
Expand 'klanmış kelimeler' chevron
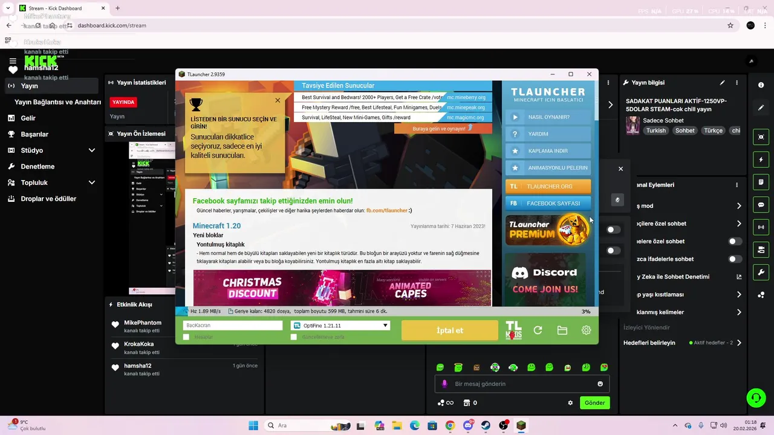coord(739,312)
